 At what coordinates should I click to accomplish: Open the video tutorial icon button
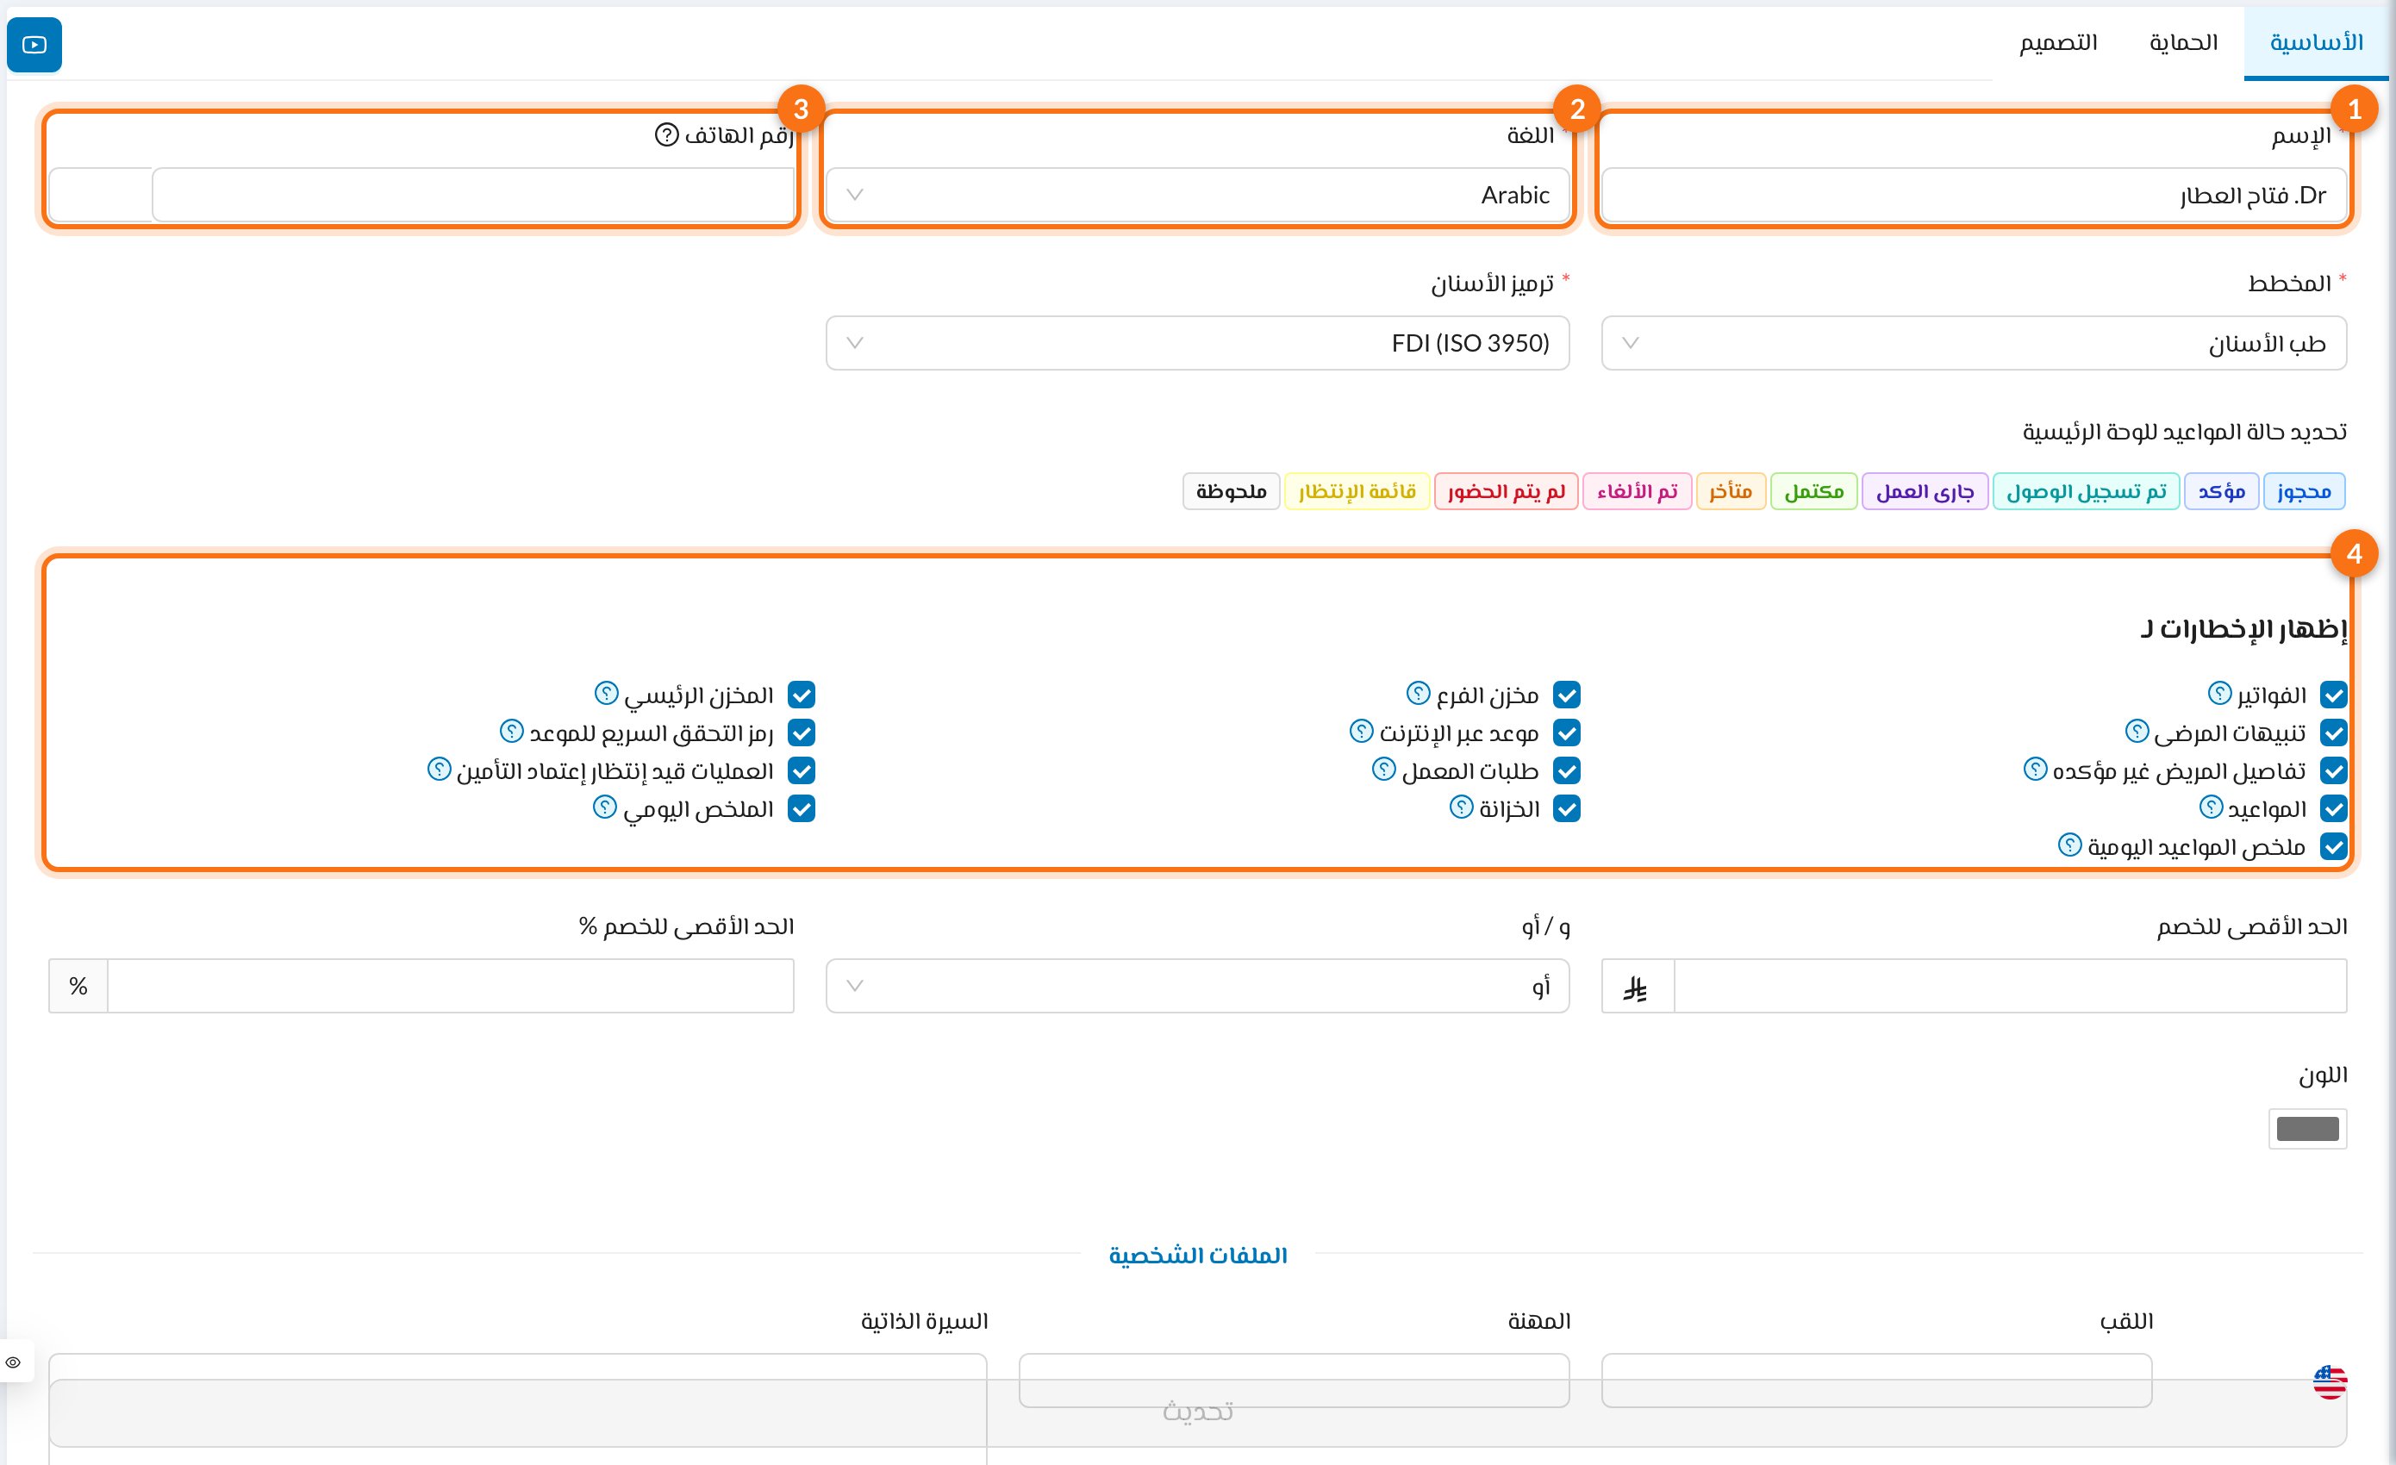pyautogui.click(x=34, y=45)
